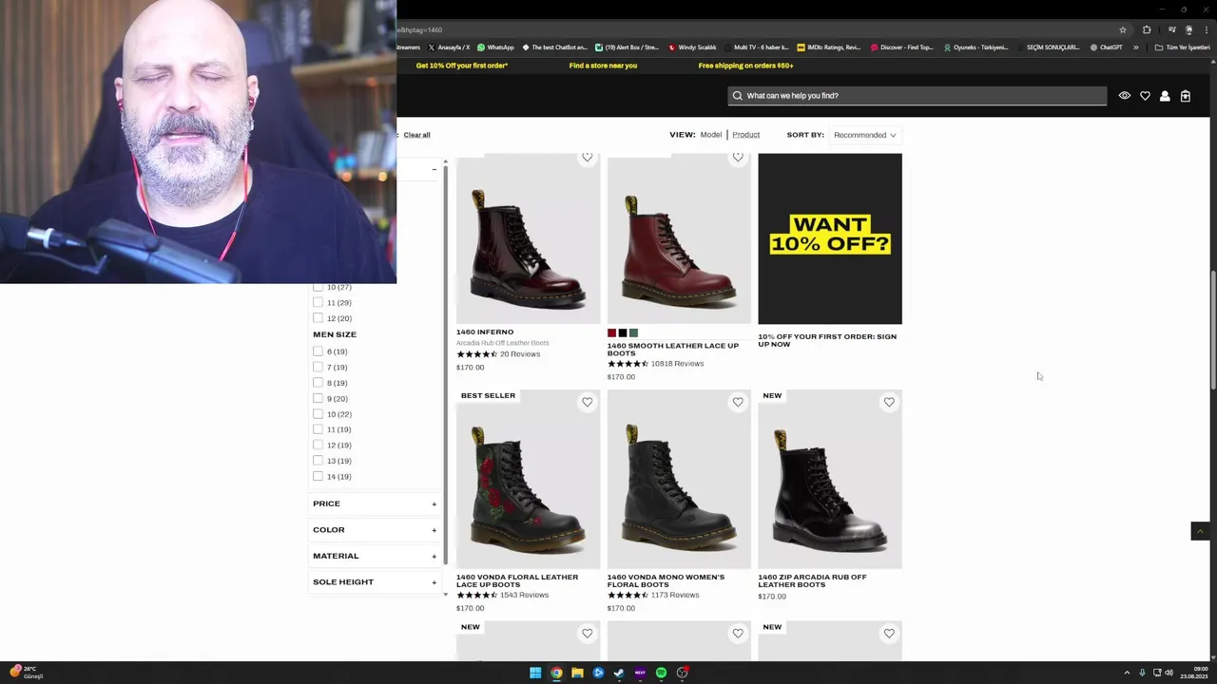Open the system clock showing 09:00
The width and height of the screenshot is (1217, 684).
[x=1194, y=673]
